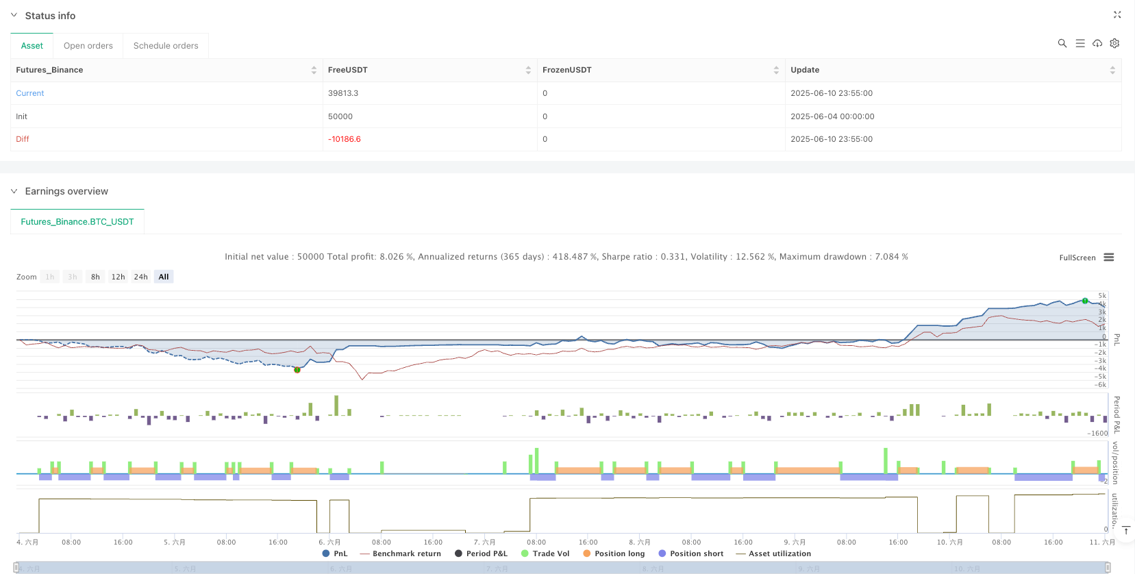Screen dimensions: 1135x574
Task: Collapse the Earnings overview section
Action: pyautogui.click(x=14, y=191)
